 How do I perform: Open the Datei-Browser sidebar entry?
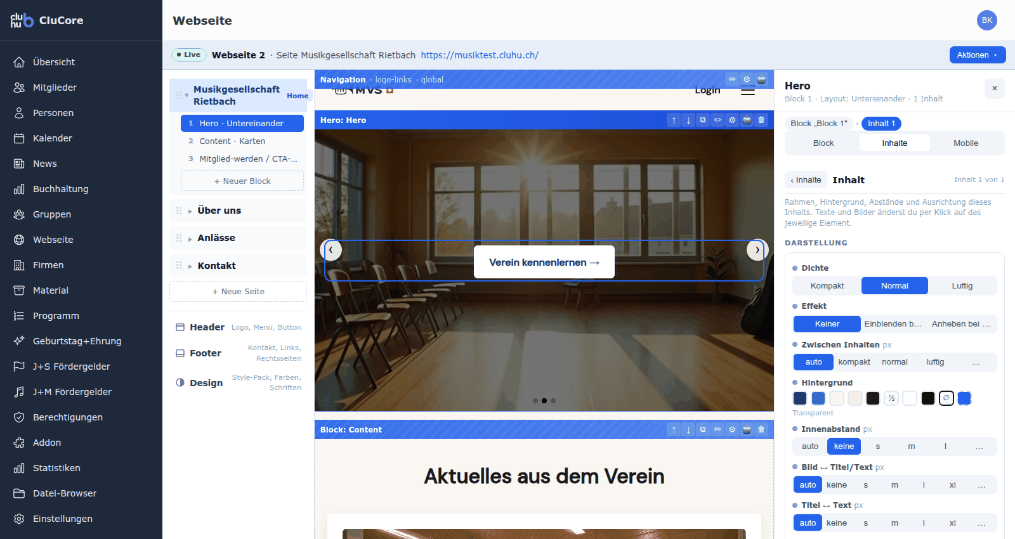click(81, 493)
